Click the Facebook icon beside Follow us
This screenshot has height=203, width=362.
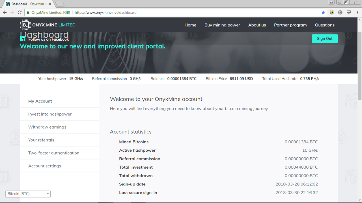click(23, 39)
